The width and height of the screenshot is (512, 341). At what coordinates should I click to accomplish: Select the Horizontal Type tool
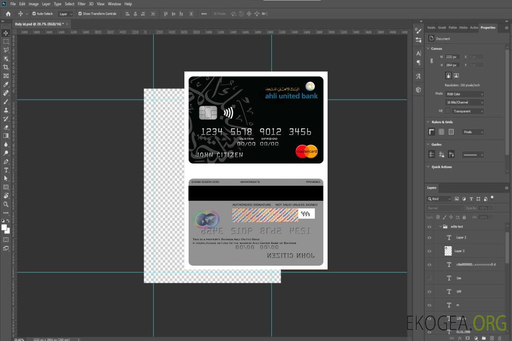point(6,170)
